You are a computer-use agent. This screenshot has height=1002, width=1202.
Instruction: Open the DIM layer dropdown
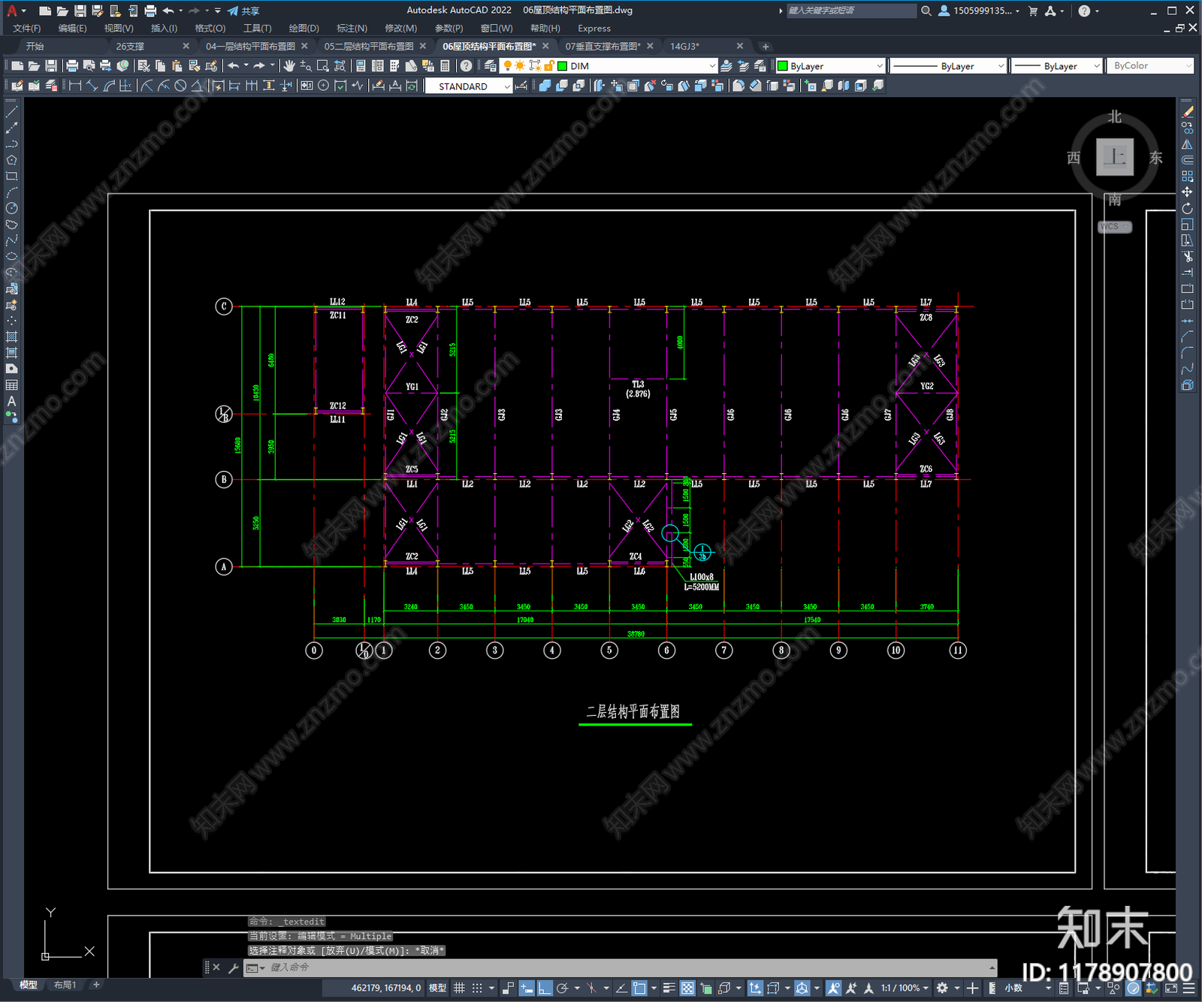[713, 66]
